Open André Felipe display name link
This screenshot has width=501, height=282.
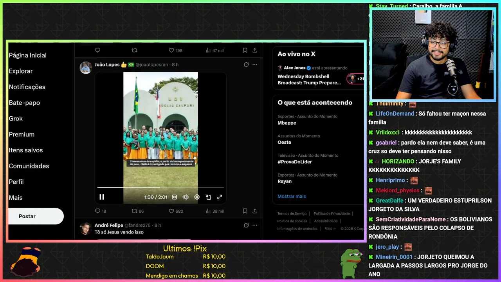click(108, 225)
